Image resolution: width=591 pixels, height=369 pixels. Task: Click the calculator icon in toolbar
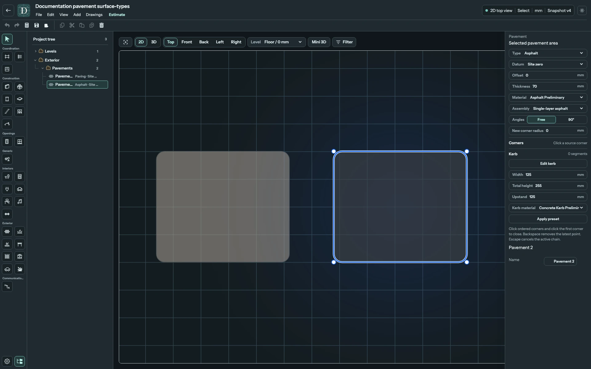point(27,25)
